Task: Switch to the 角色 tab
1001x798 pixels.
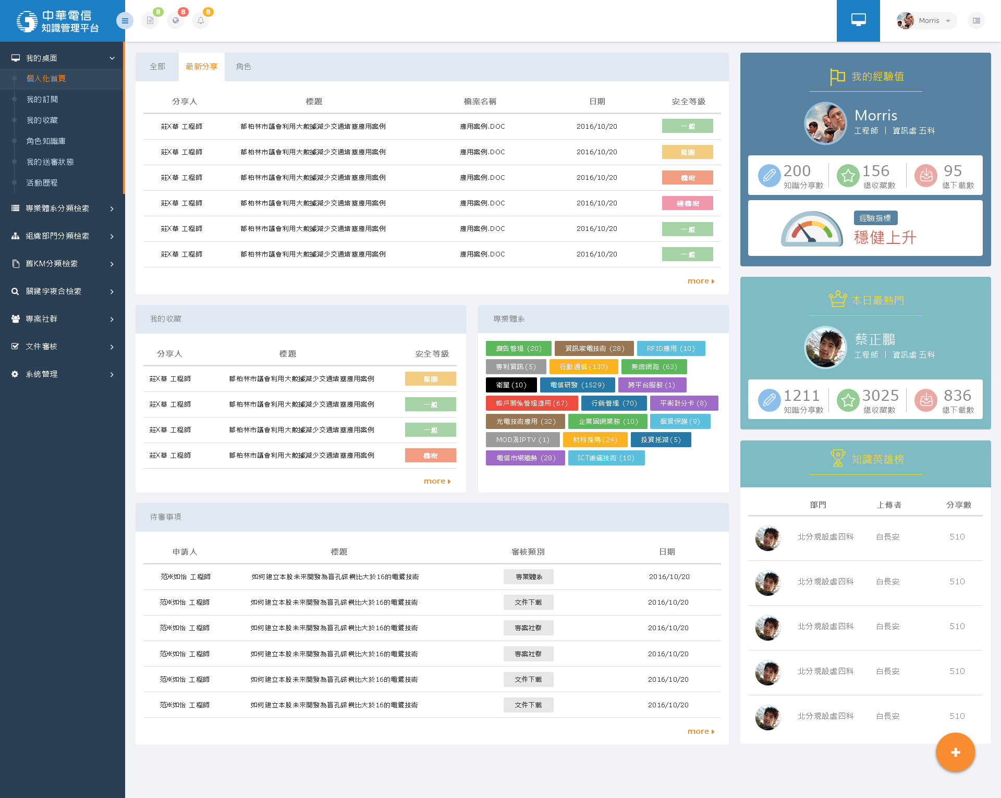Action: (x=243, y=67)
